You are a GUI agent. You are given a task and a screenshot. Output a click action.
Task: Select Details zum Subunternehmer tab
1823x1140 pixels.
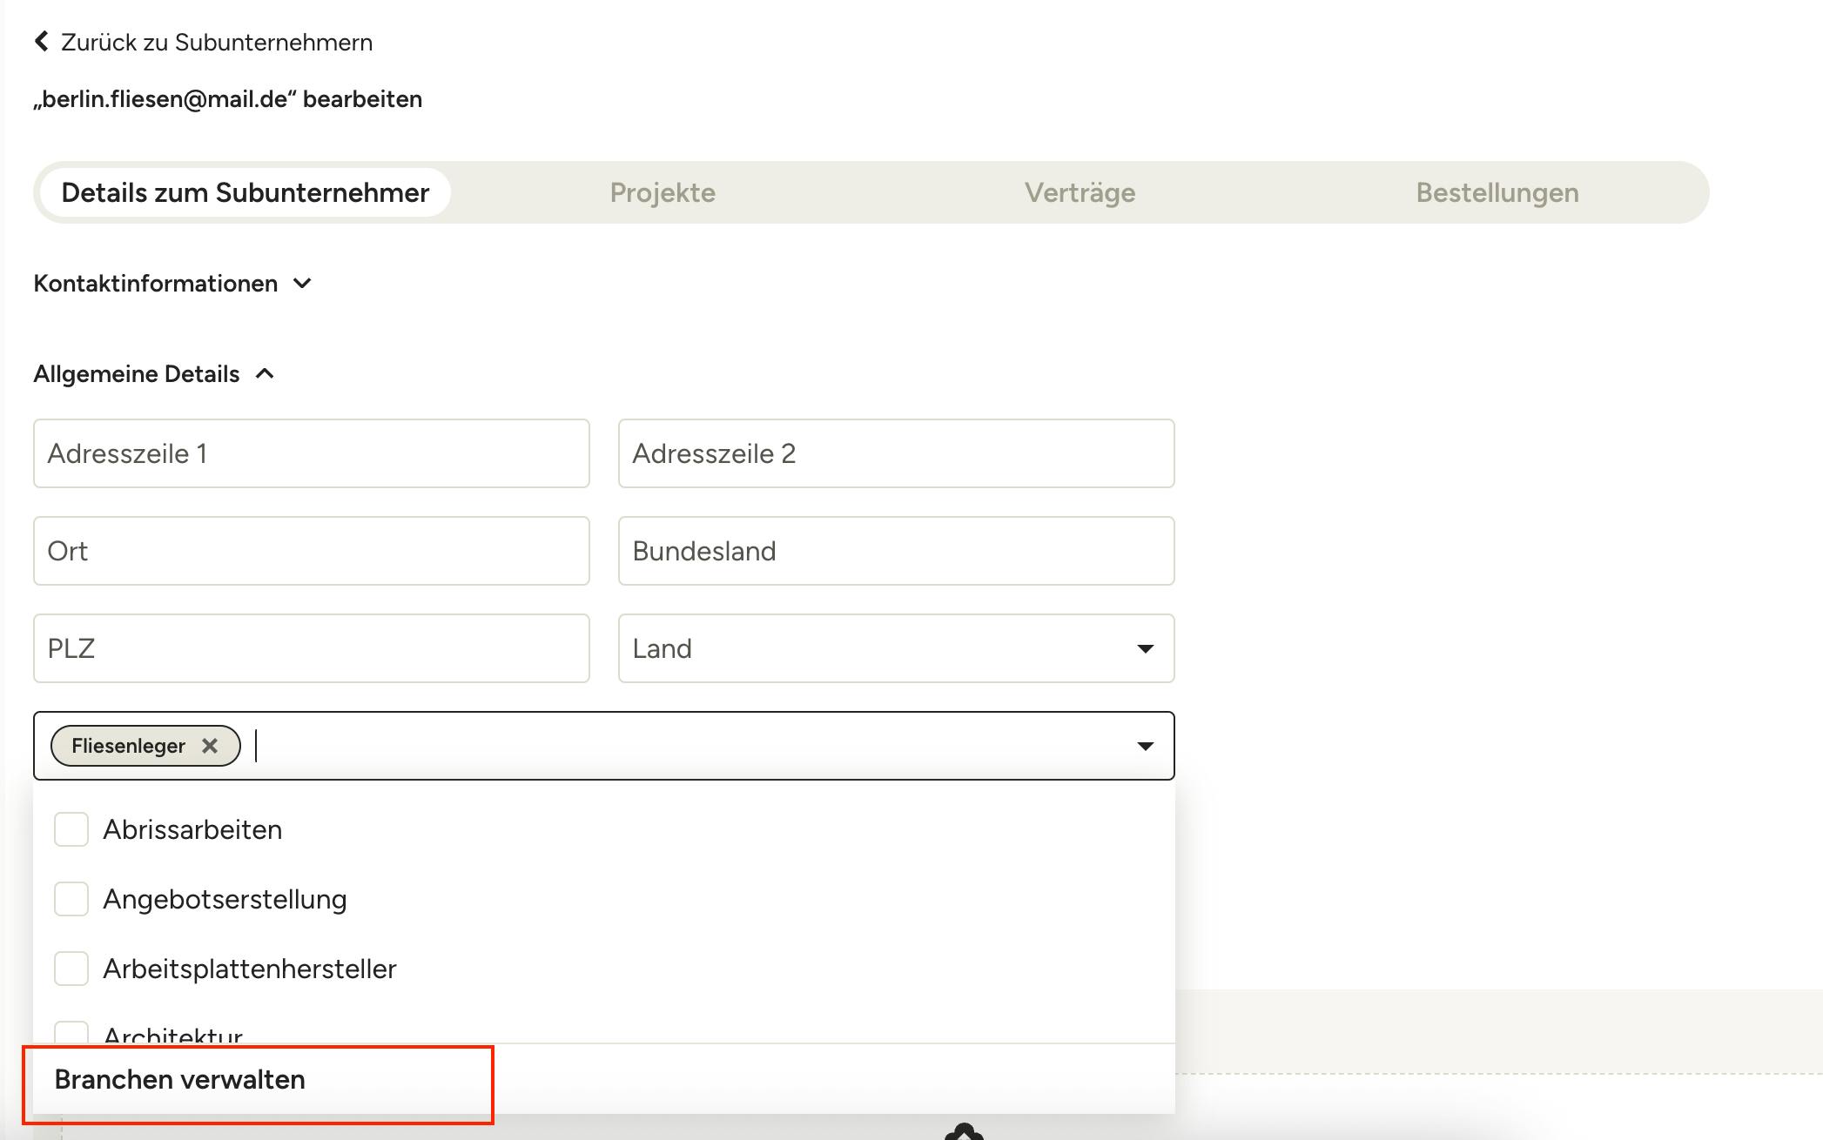tap(245, 192)
